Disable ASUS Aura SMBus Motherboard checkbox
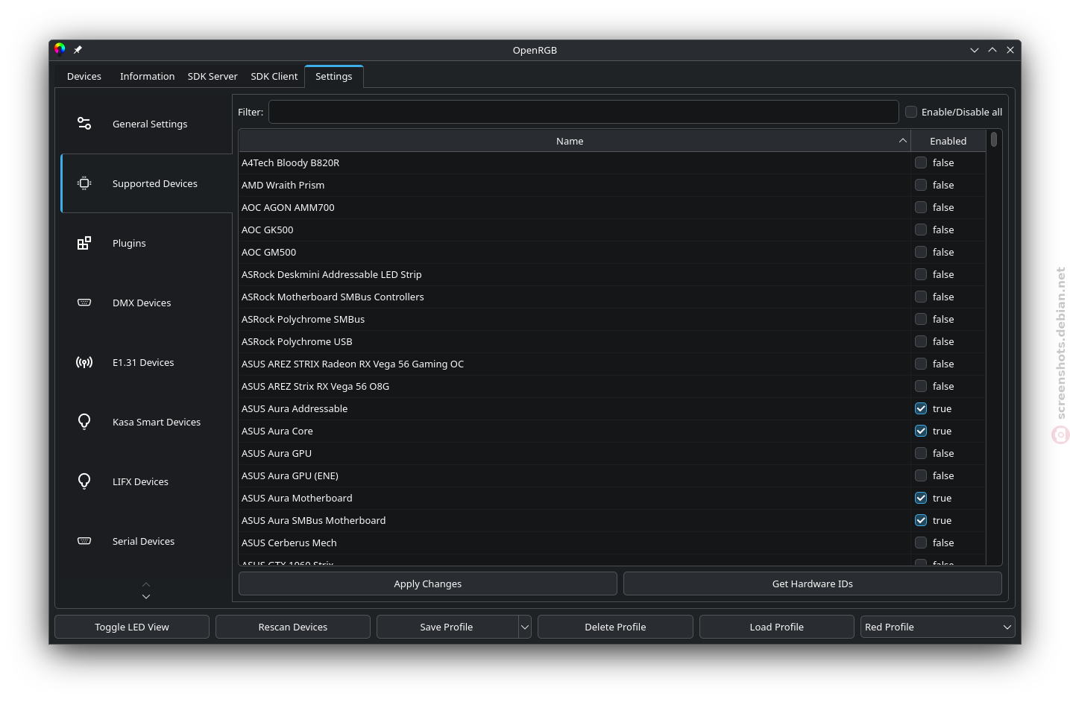Screen dimensions: 1070x702 click(921, 520)
